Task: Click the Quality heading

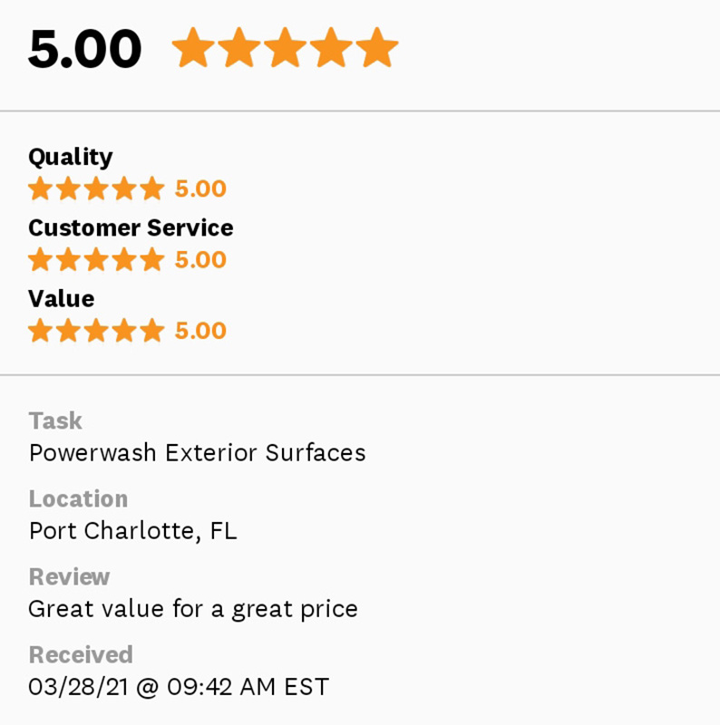Action: 71,157
